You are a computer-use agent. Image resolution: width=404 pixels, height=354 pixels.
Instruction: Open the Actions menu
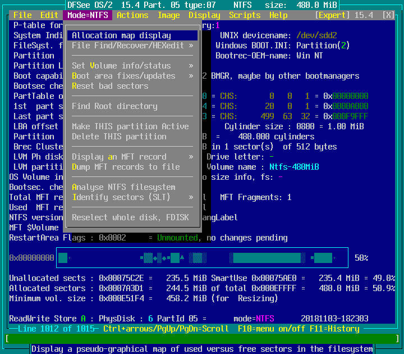coord(132,15)
